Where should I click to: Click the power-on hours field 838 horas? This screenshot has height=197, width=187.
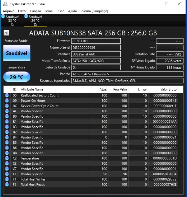coord(170,67)
